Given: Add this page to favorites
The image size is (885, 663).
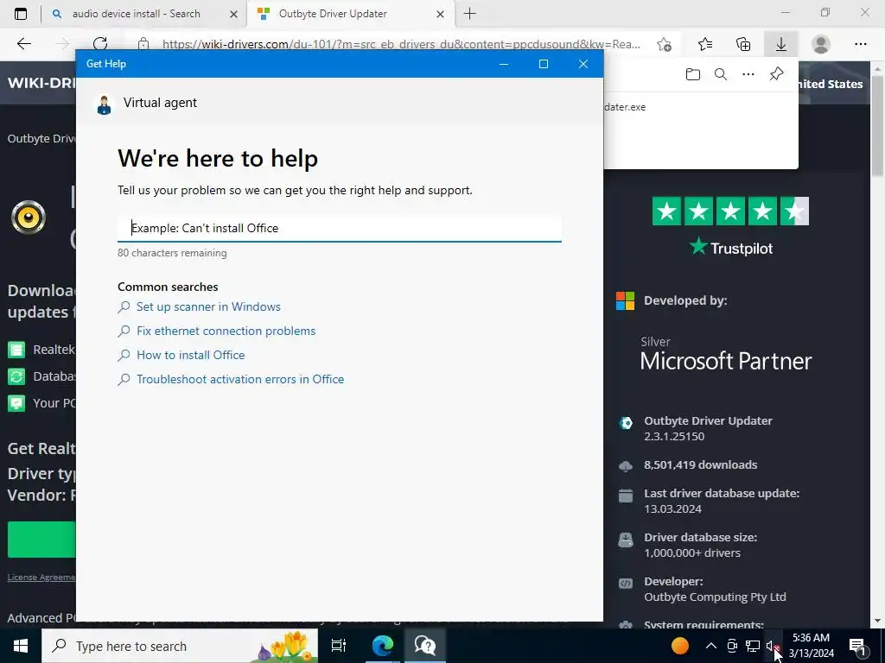Looking at the screenshot, I should point(665,44).
